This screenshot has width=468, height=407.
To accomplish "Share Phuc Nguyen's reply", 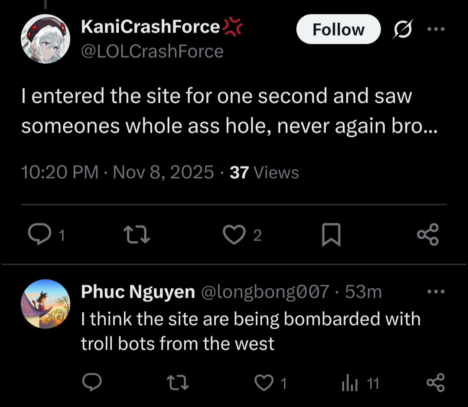I will 435,383.
